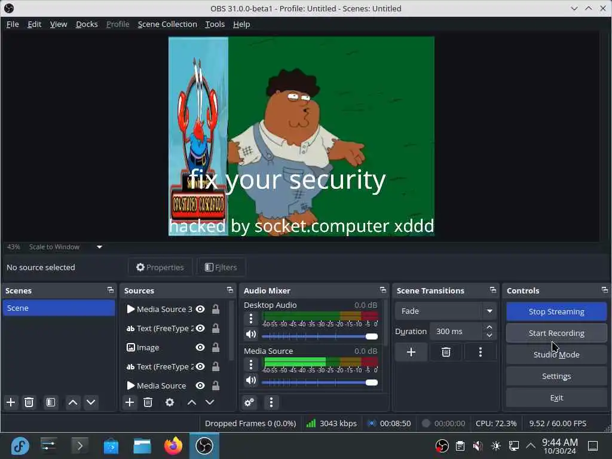Remove selected source with trash icon
This screenshot has height=459, width=612.
[148, 402]
